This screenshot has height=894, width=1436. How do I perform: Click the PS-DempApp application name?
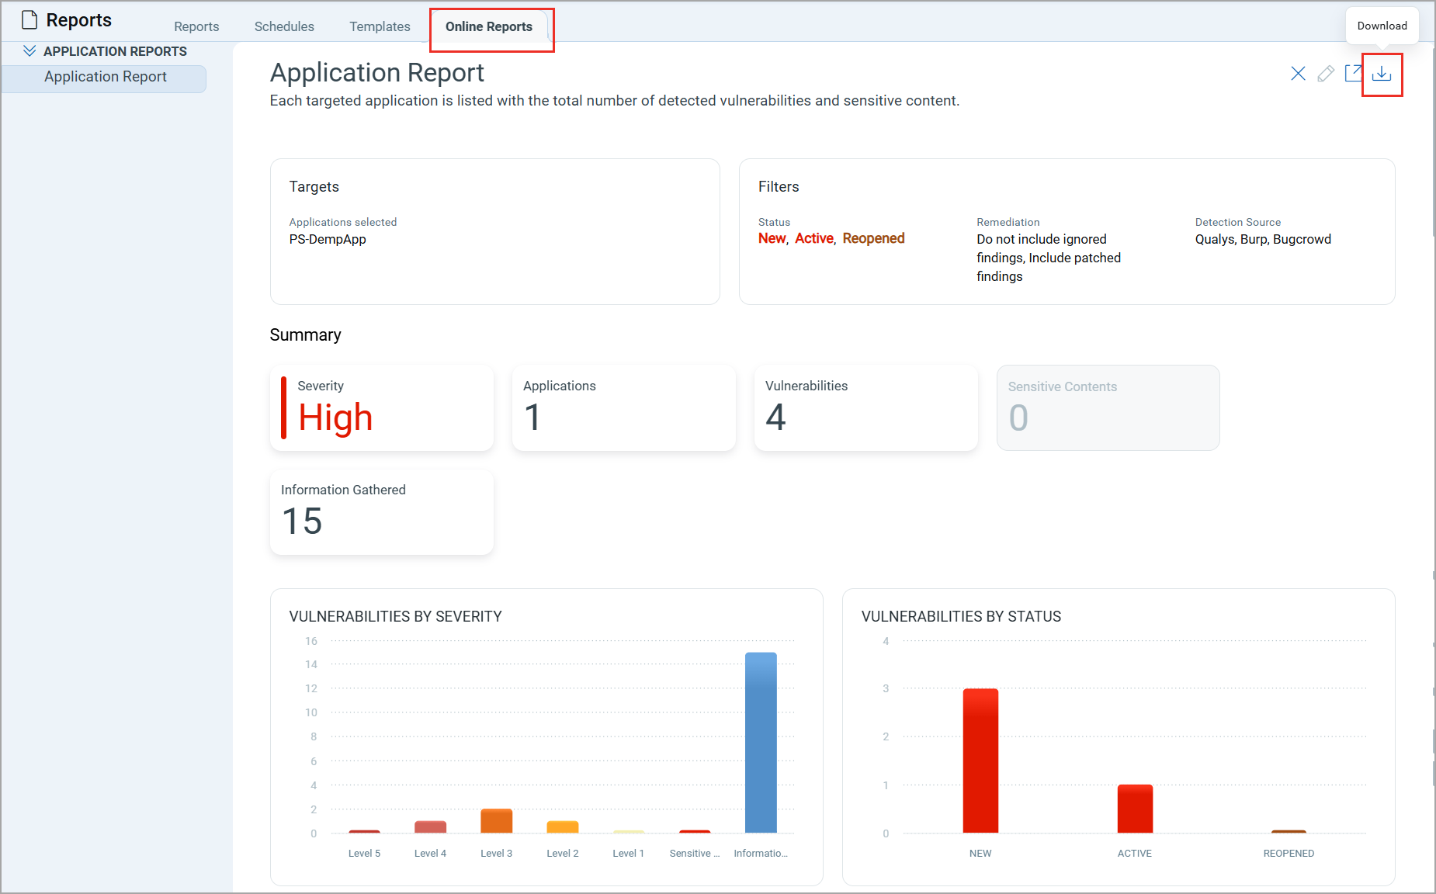328,239
